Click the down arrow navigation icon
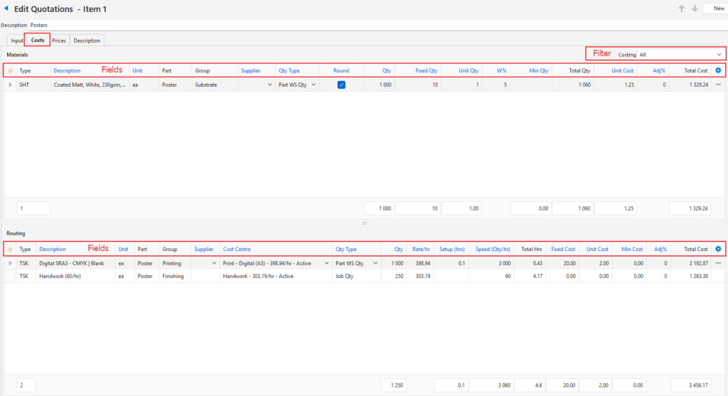The width and height of the screenshot is (728, 396). point(695,9)
